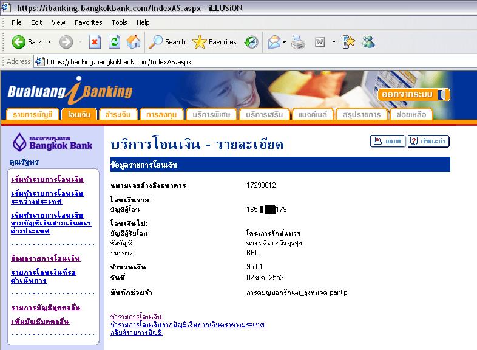Click the Print printer icon

pos(298,42)
